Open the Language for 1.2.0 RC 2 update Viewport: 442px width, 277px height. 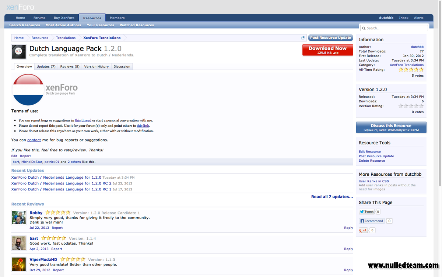(x=61, y=183)
